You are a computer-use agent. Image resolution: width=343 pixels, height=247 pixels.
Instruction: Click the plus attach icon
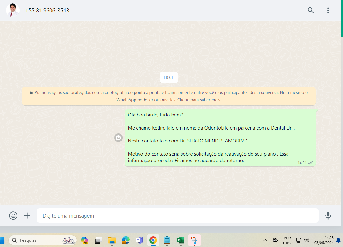[x=27, y=215]
